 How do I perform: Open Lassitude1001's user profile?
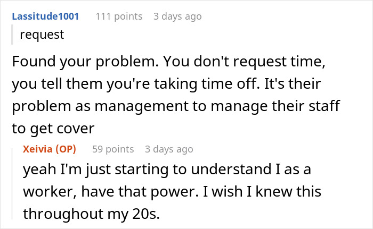point(45,16)
